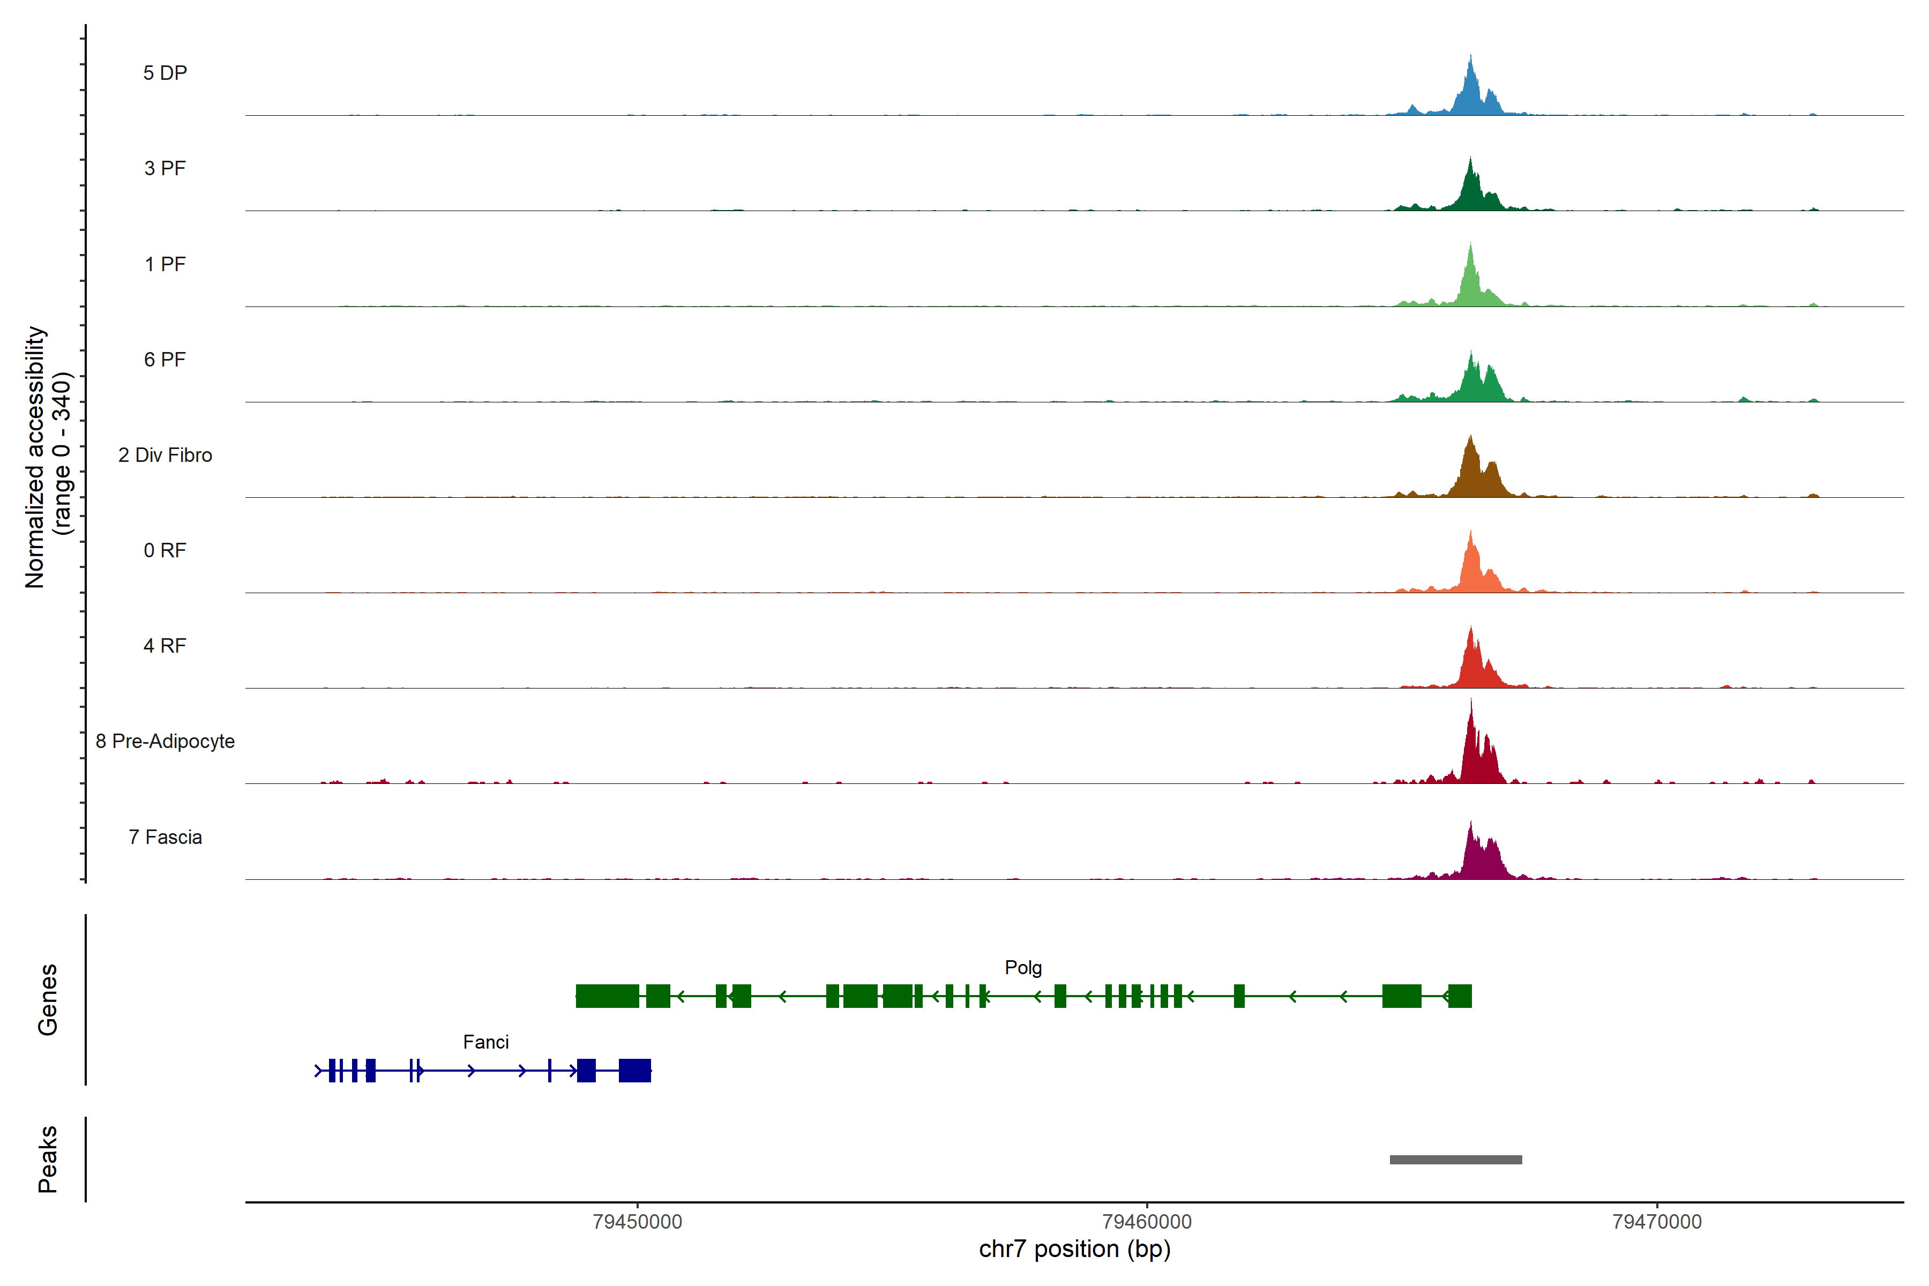1929x1286 pixels.
Task: Click the 79460000 axis tick label
Action: point(1147,1221)
